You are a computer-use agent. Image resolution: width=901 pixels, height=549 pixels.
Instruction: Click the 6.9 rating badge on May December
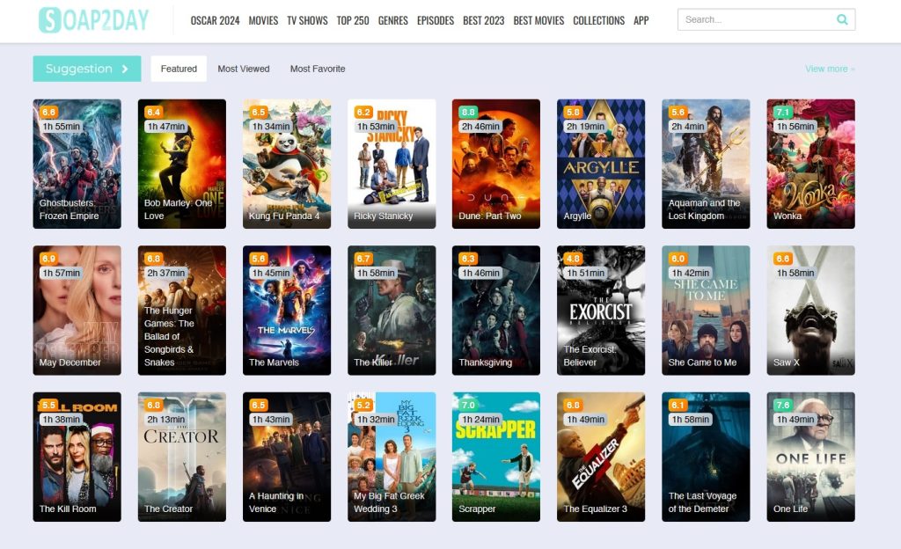pyautogui.click(x=49, y=259)
